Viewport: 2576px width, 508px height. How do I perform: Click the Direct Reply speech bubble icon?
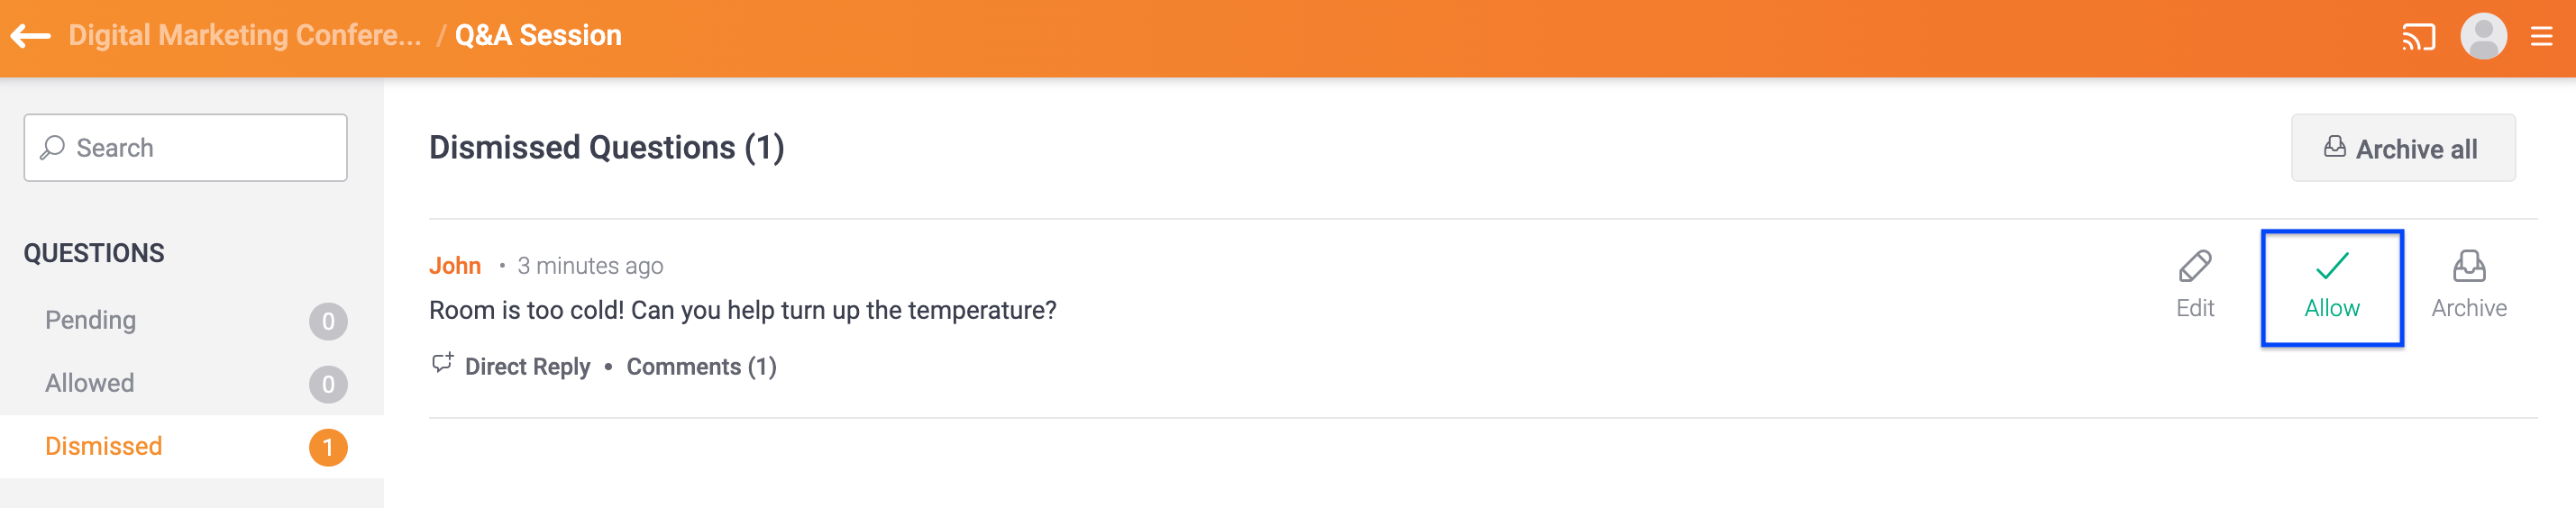(442, 364)
